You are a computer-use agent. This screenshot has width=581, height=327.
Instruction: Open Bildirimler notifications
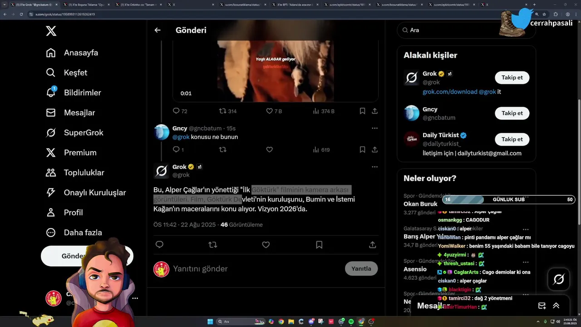pyautogui.click(x=74, y=93)
